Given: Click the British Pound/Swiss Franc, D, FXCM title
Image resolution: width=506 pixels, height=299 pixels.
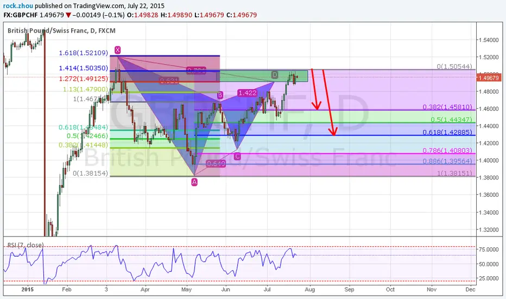Looking at the screenshot, I should point(61,30).
